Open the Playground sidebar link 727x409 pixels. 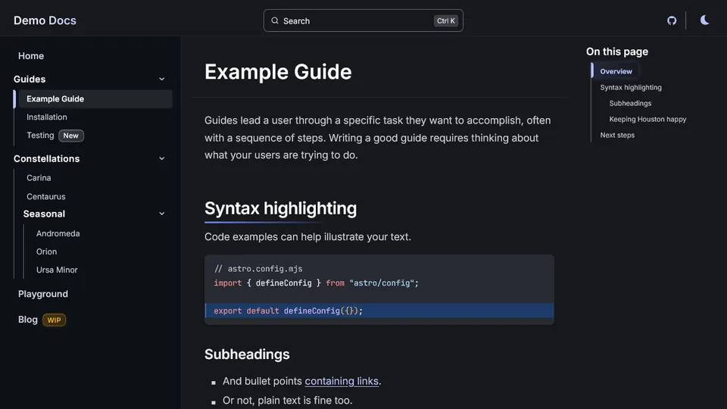43,294
